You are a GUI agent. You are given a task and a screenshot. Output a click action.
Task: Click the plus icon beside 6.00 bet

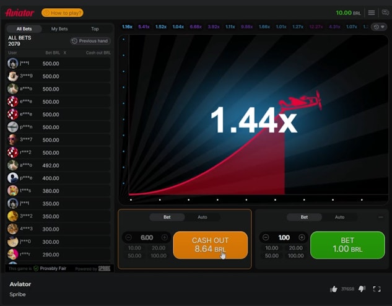(x=165, y=237)
